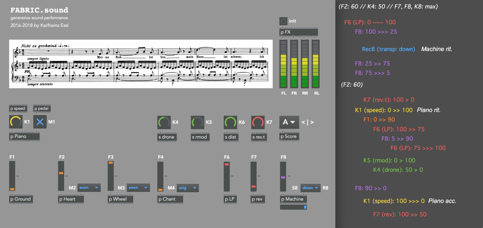Click the green K4 drone dial

(164, 122)
